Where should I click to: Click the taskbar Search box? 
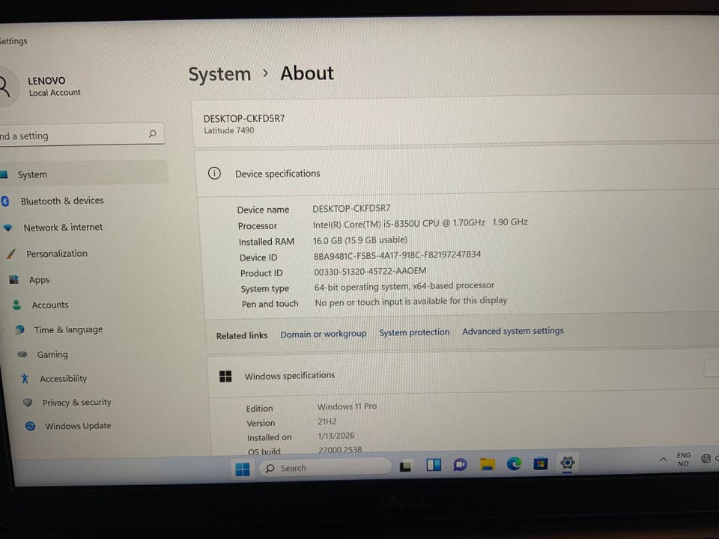324,467
